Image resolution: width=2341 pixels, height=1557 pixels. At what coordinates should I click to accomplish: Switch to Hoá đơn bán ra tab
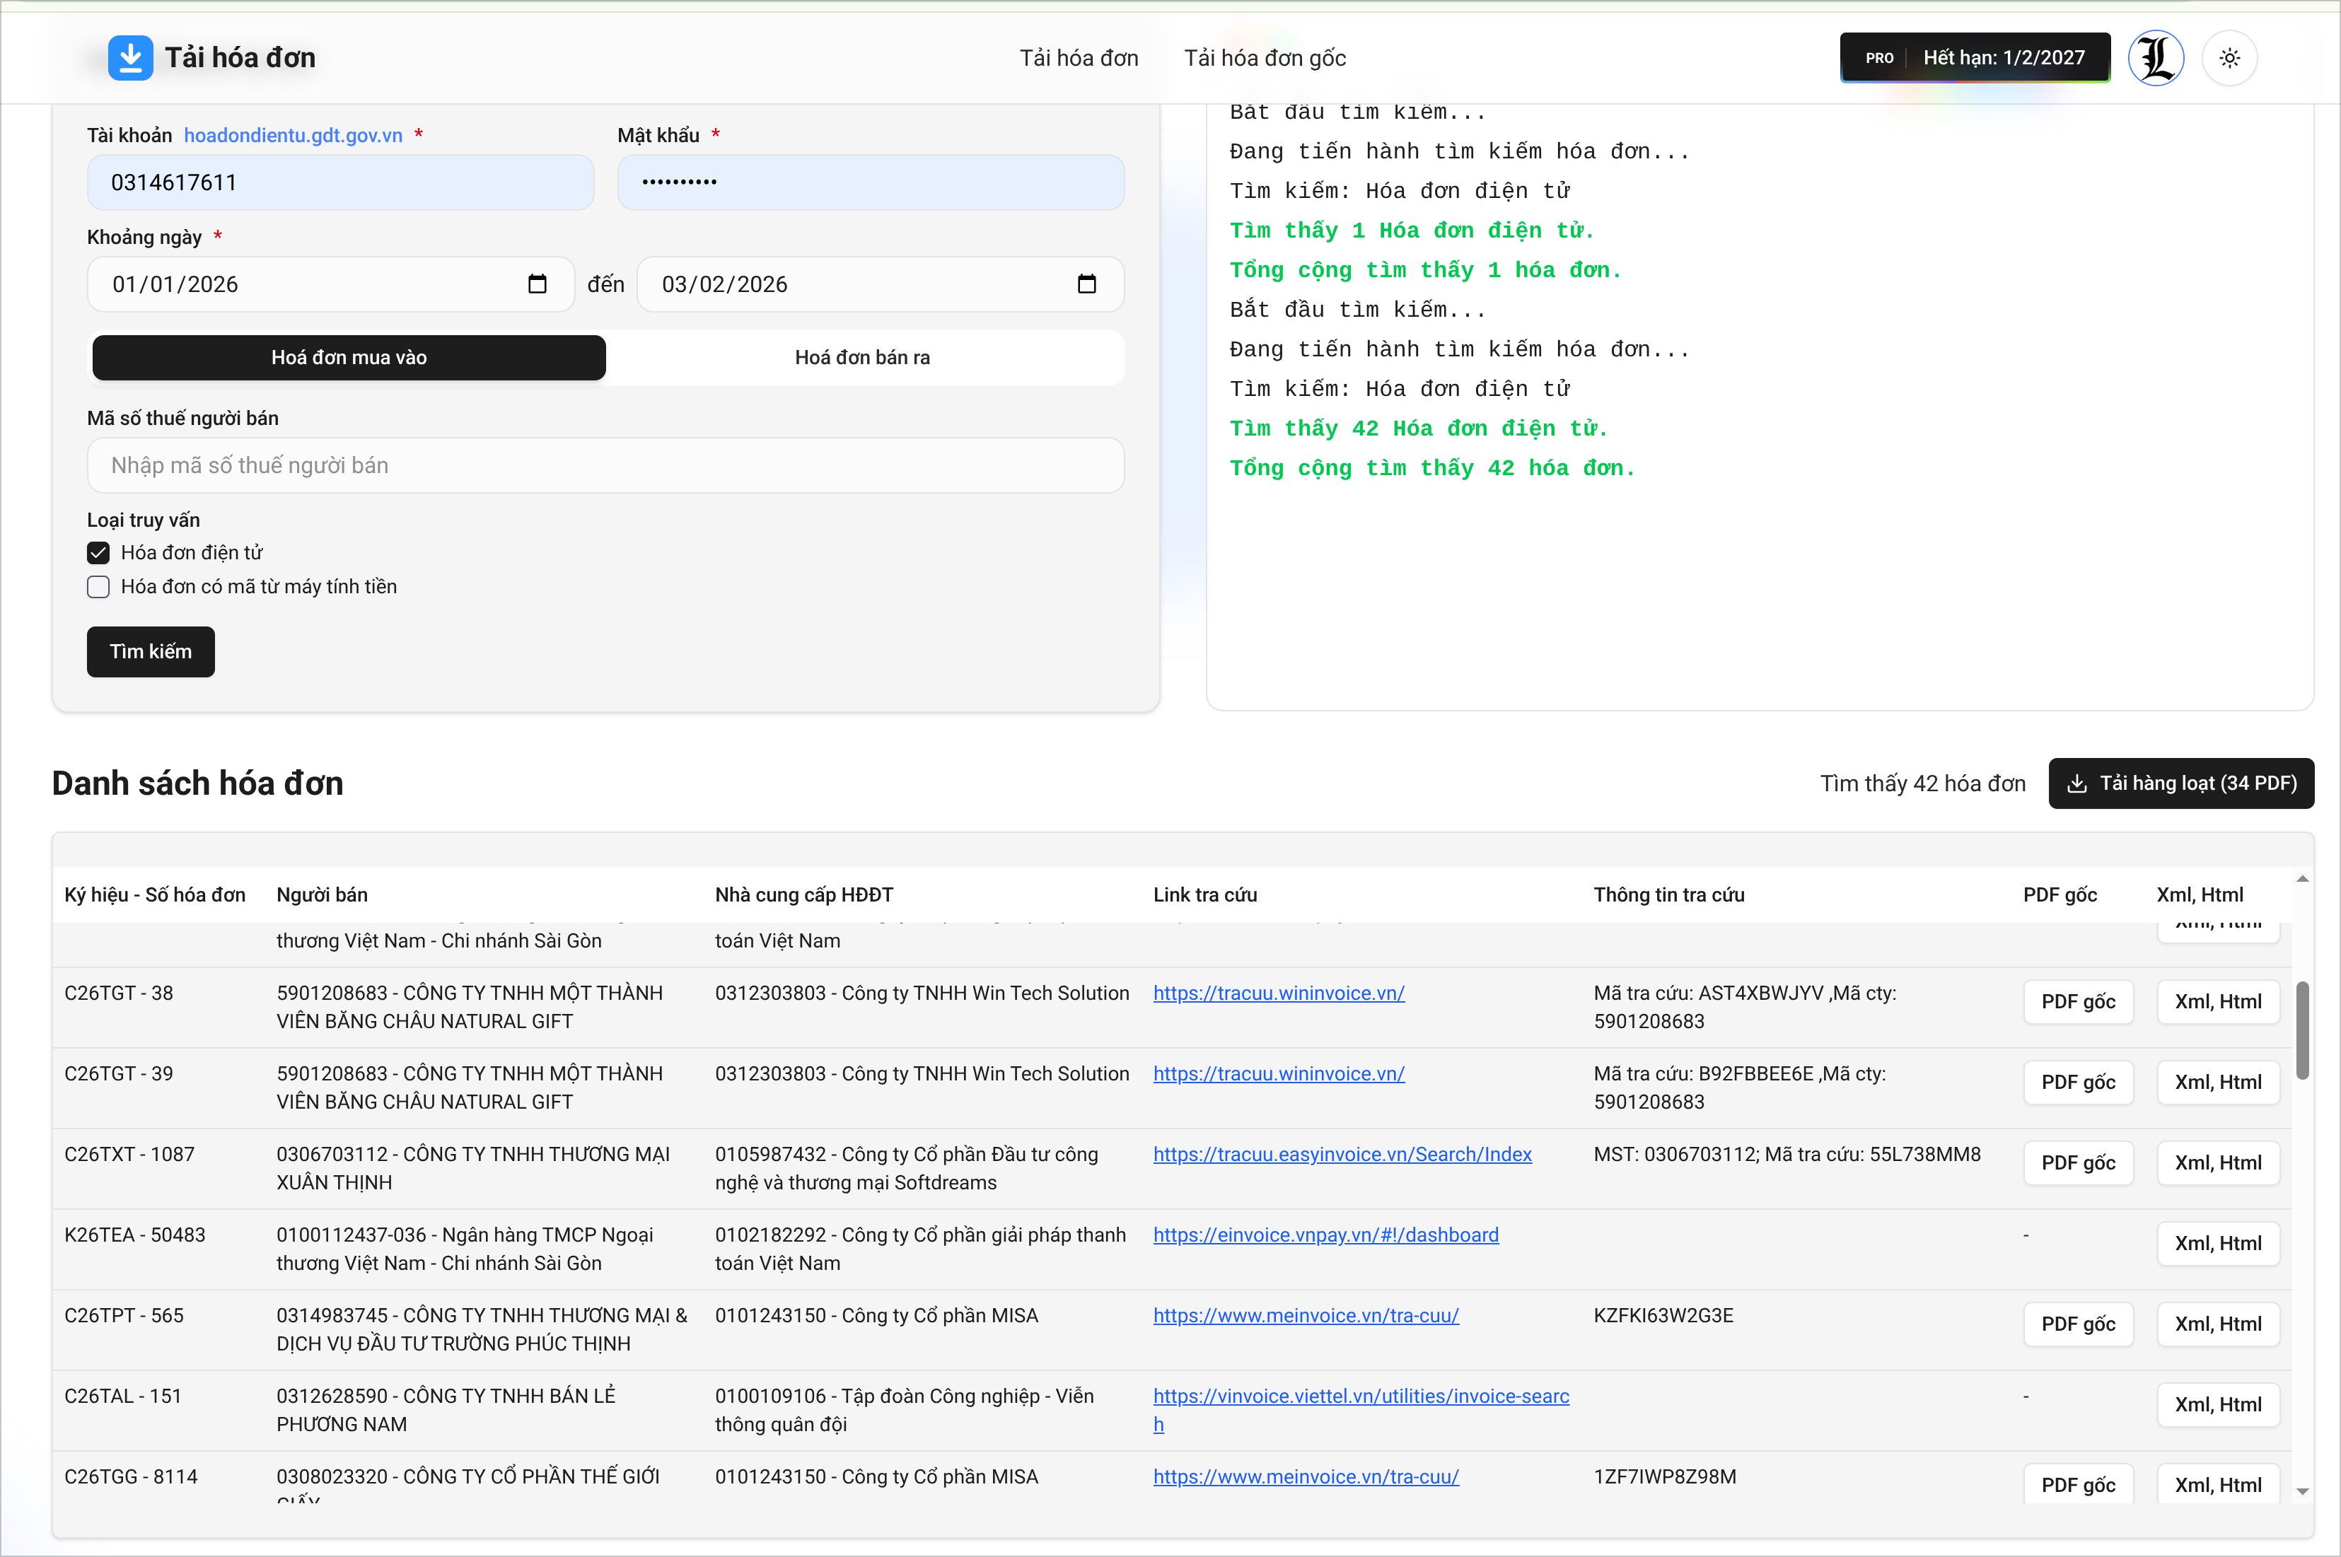pyautogui.click(x=862, y=358)
